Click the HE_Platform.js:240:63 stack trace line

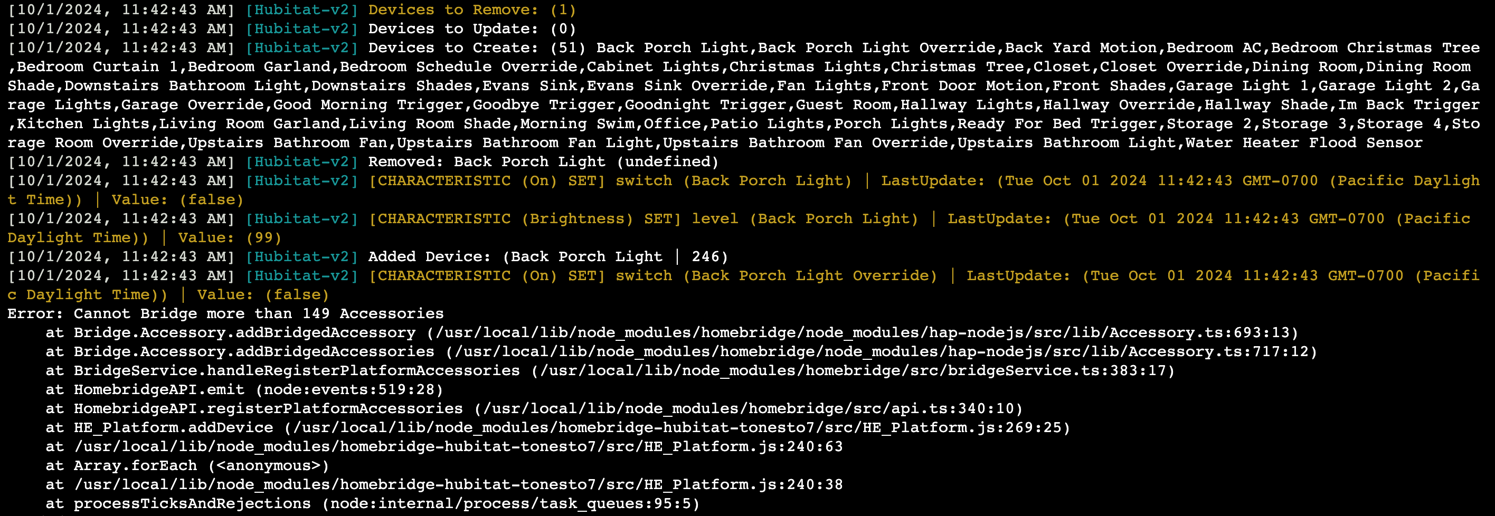(x=444, y=446)
